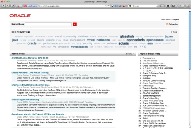
Task: Select the 'japan' tag
Action: (169, 36)
